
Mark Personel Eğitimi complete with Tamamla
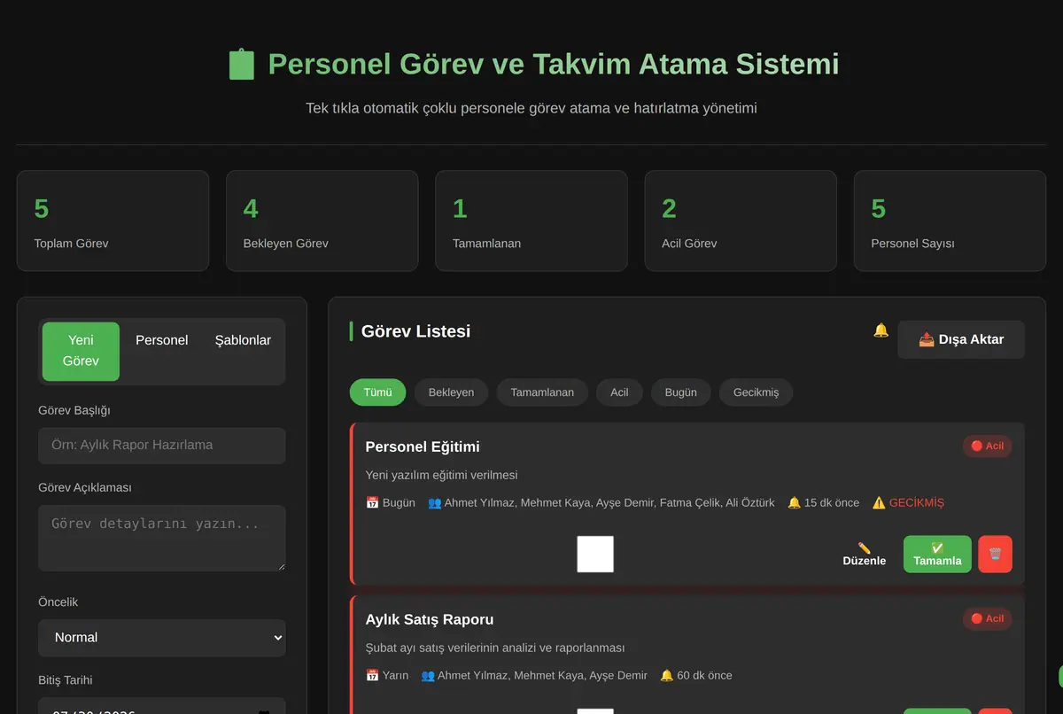(937, 554)
